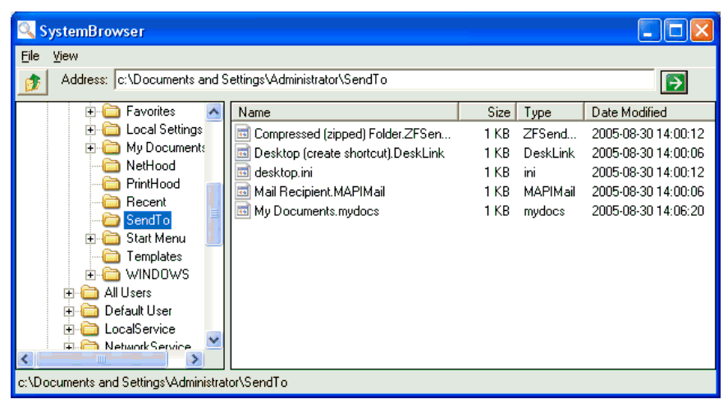Select the Templates folder in tree

[x=154, y=257]
